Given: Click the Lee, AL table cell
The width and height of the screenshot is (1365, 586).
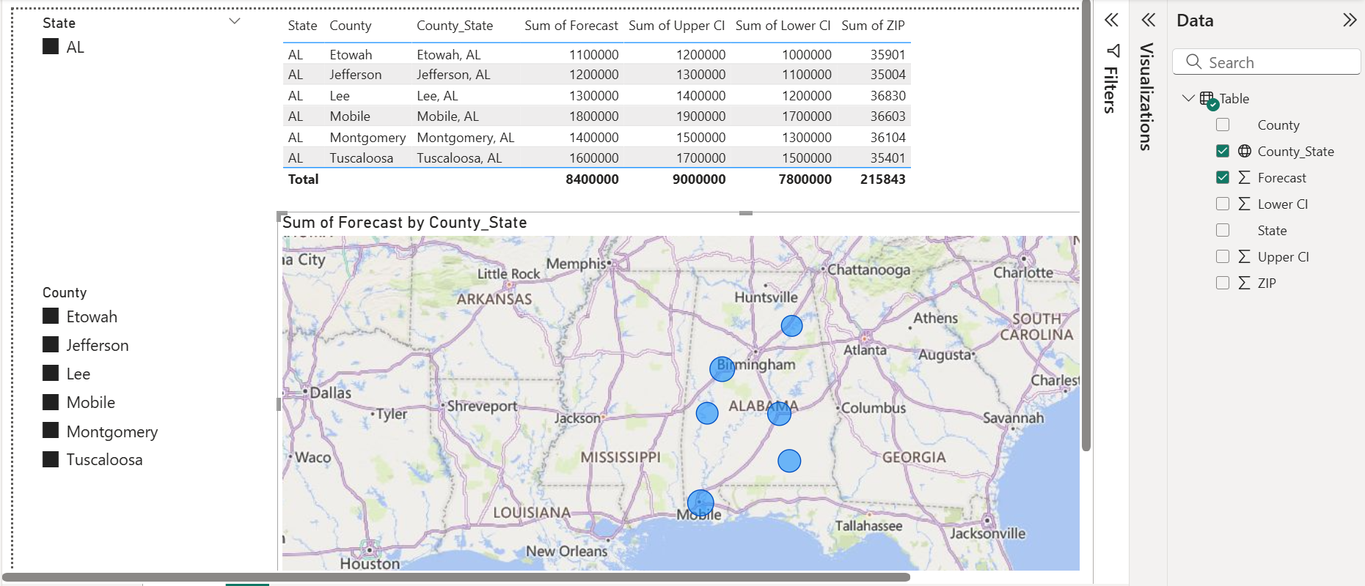Looking at the screenshot, I should tap(437, 96).
